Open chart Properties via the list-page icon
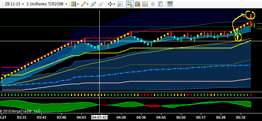 [160, 4]
